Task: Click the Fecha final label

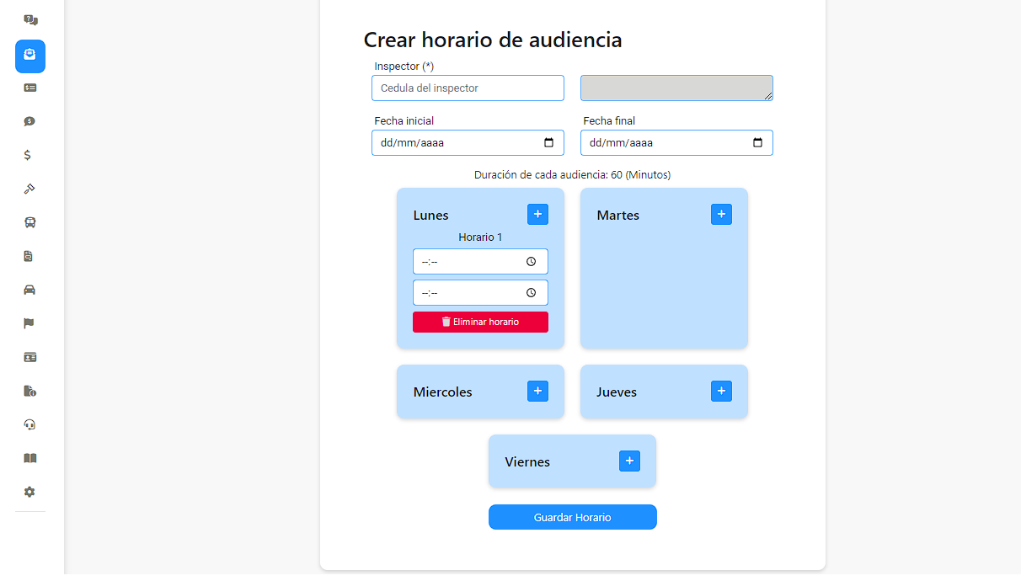Action: pos(609,121)
